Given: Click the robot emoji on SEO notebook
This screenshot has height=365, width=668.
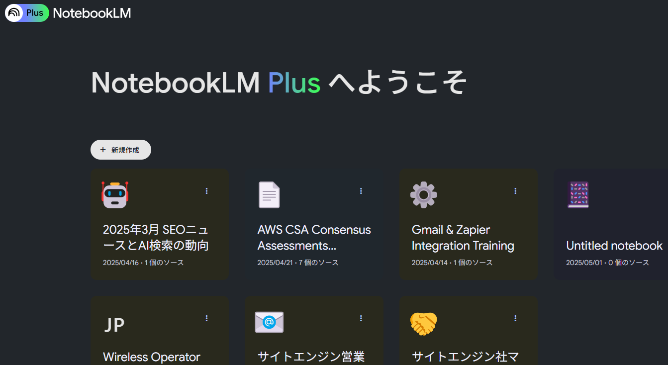Looking at the screenshot, I should pyautogui.click(x=115, y=194).
